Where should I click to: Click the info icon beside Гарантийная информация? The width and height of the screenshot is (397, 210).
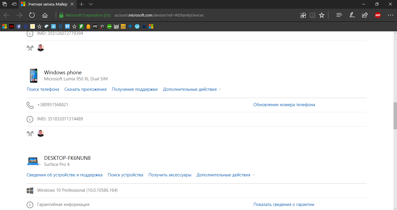(x=30, y=205)
